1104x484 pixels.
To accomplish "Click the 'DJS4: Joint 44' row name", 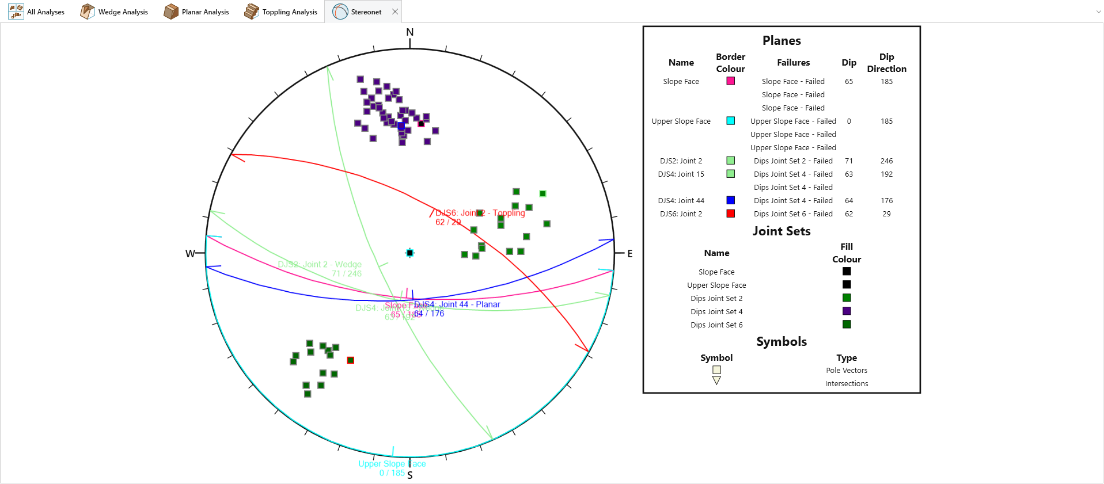I will point(681,201).
